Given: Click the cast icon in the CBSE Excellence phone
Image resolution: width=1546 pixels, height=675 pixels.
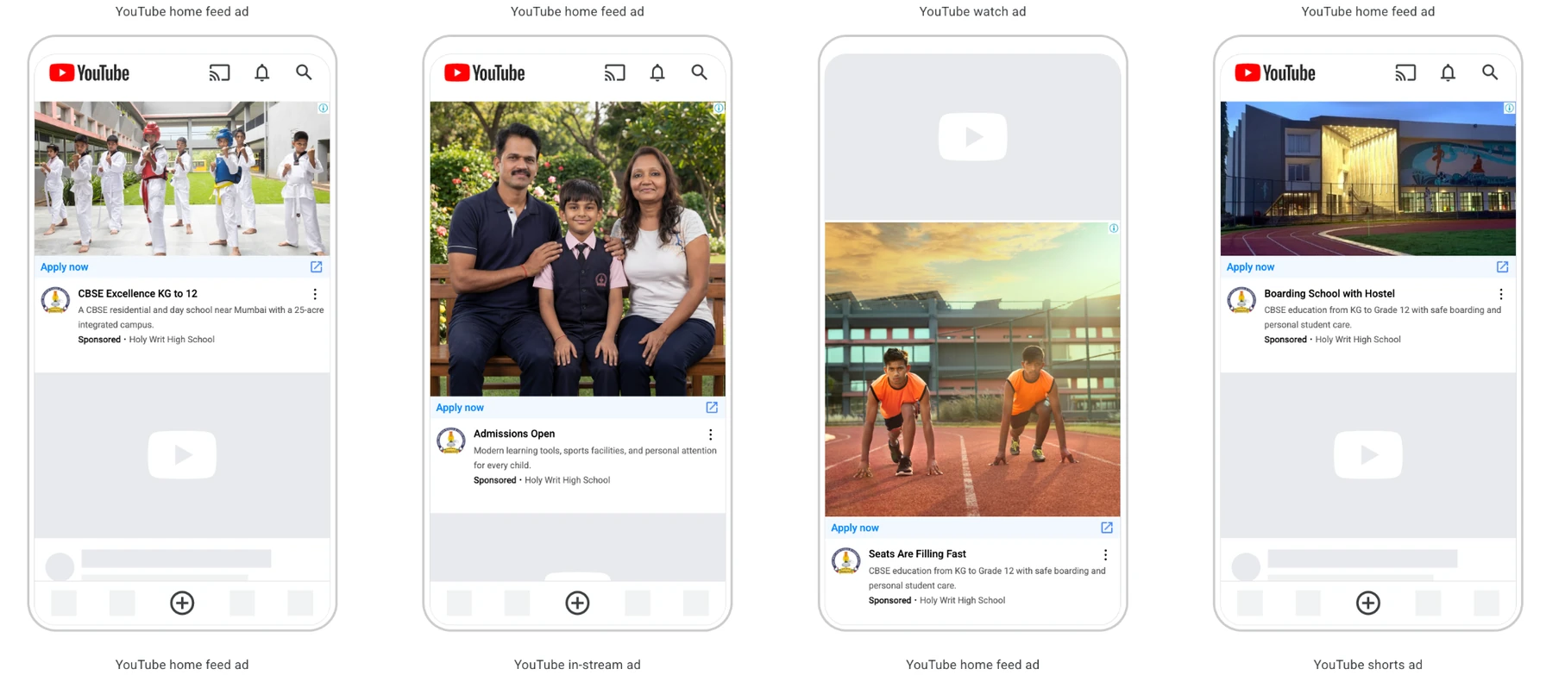Looking at the screenshot, I should [x=219, y=73].
